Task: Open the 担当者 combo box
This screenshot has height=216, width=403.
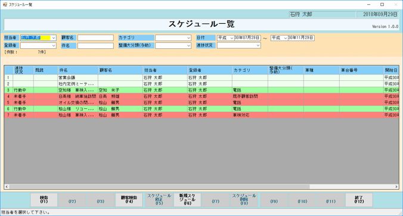Action: click(x=54, y=37)
